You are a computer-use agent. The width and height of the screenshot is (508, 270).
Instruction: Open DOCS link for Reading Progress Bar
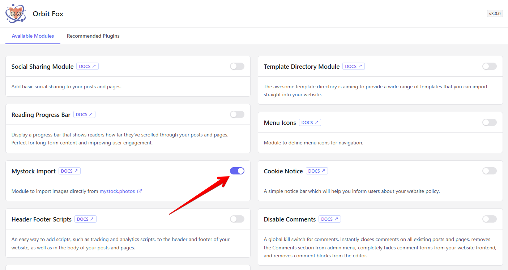pos(84,114)
